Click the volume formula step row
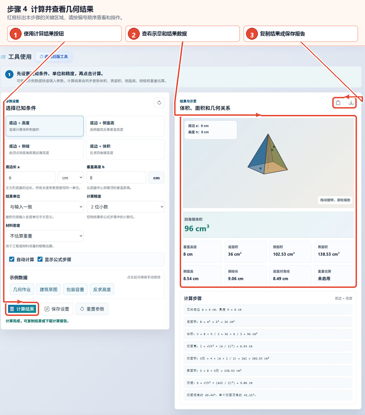The height and width of the screenshot is (415, 365). tap(268, 334)
